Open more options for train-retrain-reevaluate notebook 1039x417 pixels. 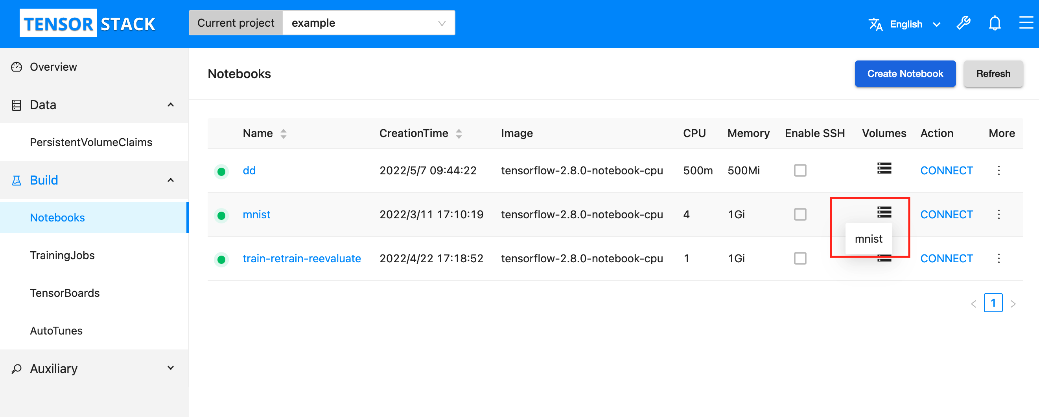(x=998, y=258)
